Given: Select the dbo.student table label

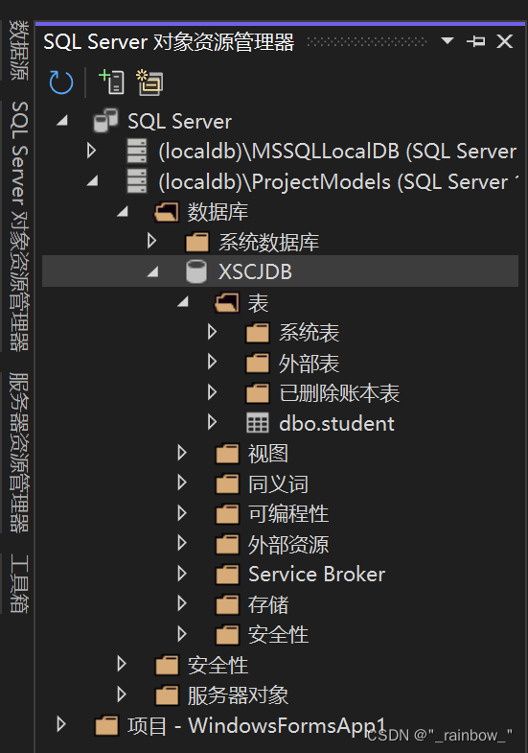Looking at the screenshot, I should pos(336,424).
